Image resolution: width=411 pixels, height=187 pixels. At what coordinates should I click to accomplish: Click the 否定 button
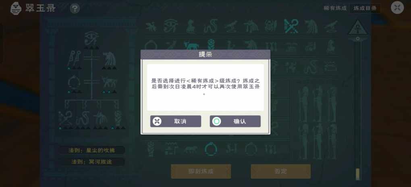[281, 171]
